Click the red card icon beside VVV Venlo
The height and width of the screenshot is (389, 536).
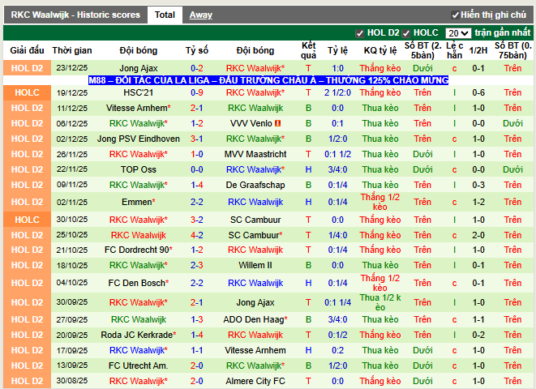tap(277, 123)
